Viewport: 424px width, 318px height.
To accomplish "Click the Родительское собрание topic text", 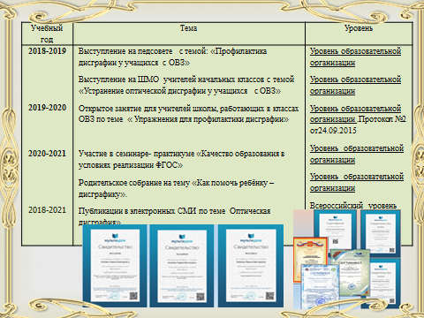I will pyautogui.click(x=176, y=188).
